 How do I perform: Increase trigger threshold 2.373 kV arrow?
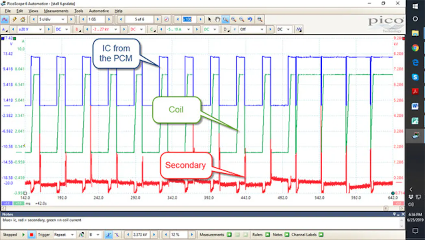(x=154, y=235)
